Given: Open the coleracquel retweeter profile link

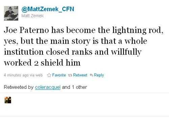Looking at the screenshot, I should 48,87.
